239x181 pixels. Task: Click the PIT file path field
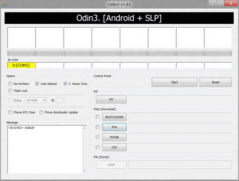[x=180, y=99]
